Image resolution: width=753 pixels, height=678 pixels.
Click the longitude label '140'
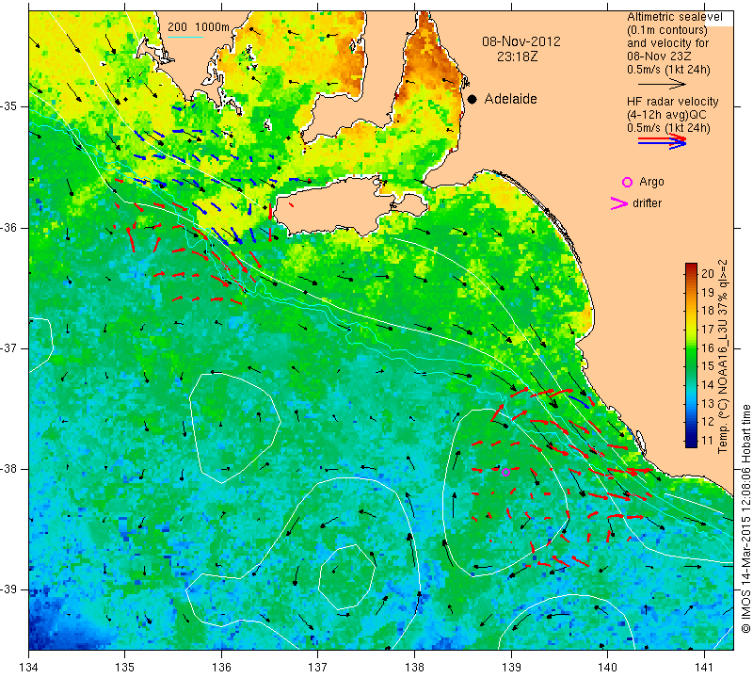[x=607, y=668]
